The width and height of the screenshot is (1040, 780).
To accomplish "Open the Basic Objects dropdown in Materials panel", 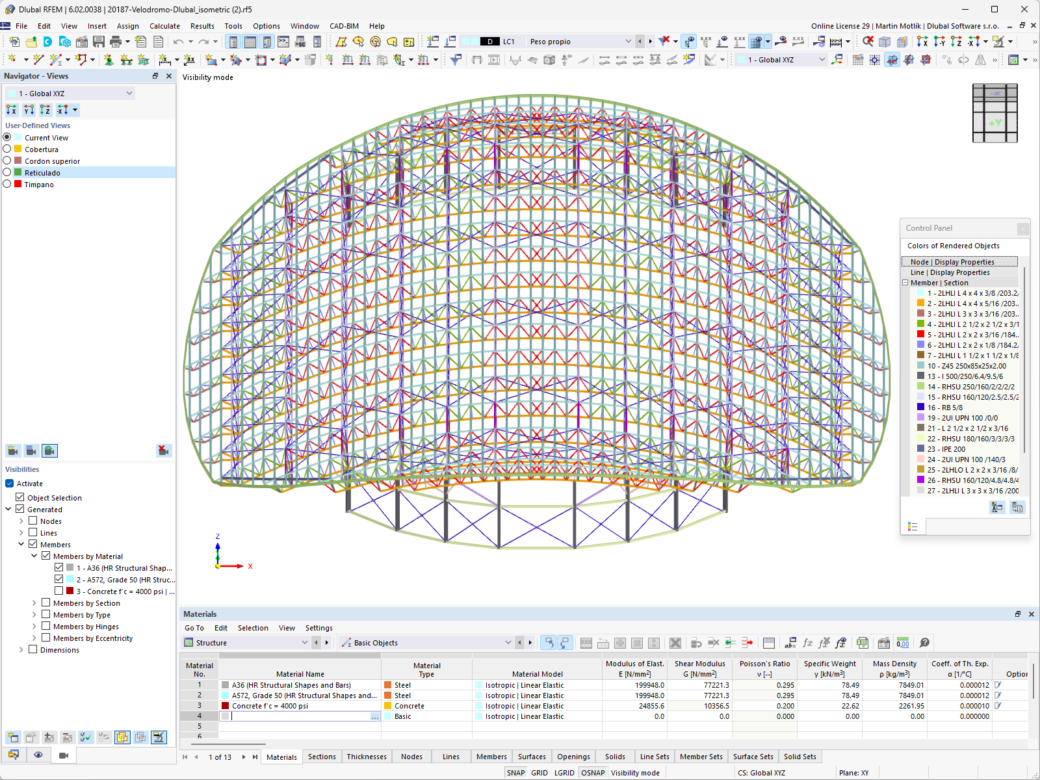I will [508, 642].
